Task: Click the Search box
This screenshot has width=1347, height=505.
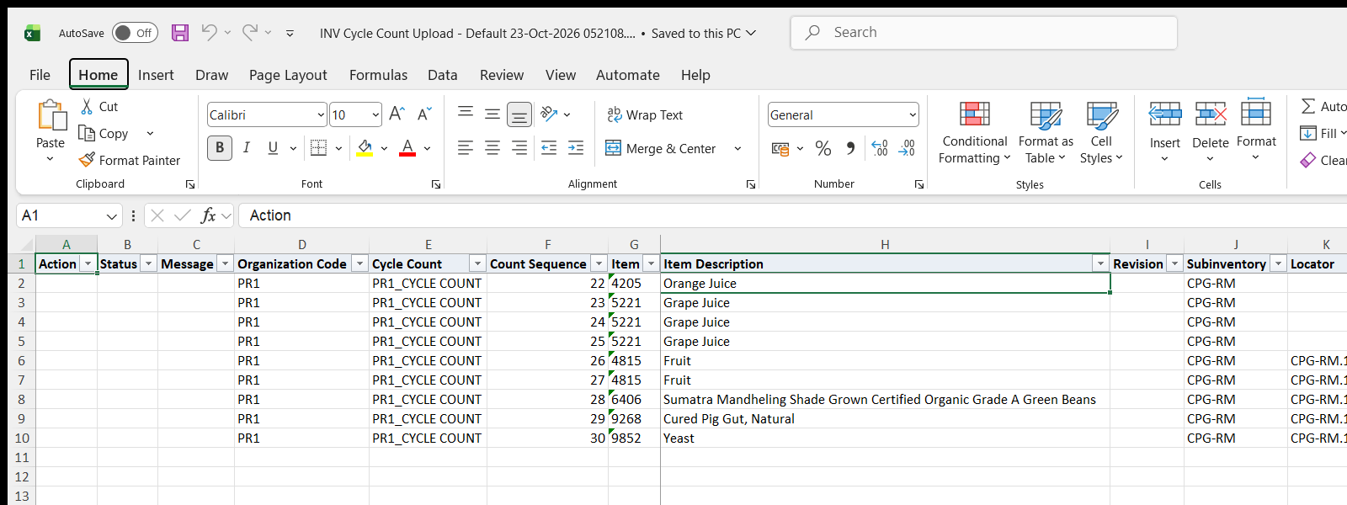Action: pyautogui.click(x=983, y=33)
